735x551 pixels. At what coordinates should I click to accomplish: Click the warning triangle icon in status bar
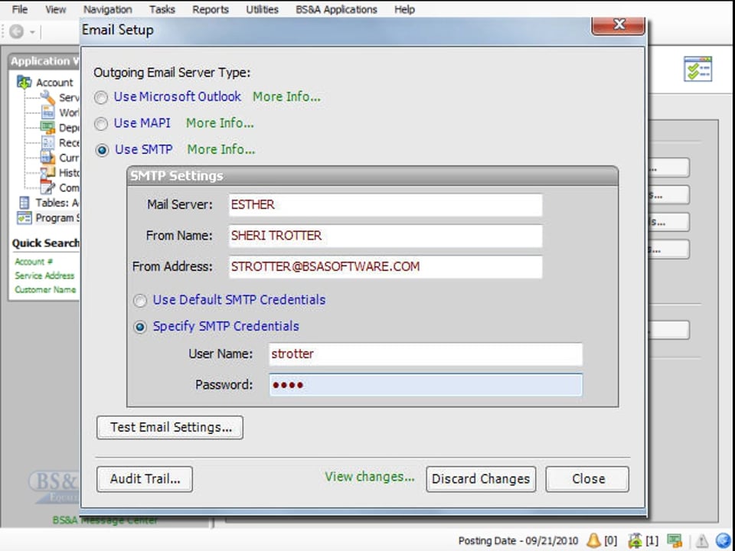702,541
